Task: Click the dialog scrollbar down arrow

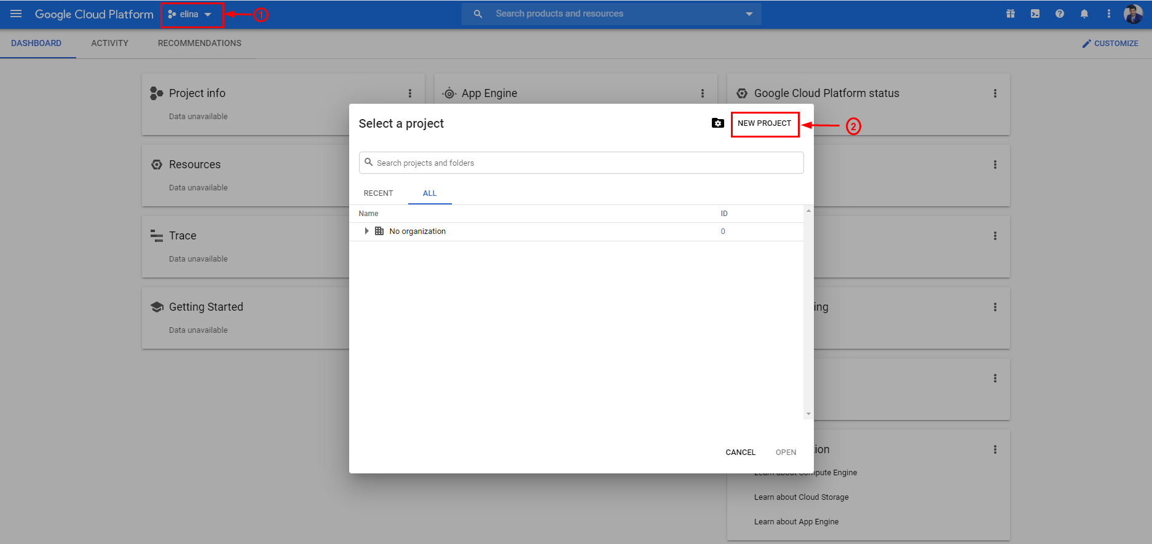Action: pos(808,414)
